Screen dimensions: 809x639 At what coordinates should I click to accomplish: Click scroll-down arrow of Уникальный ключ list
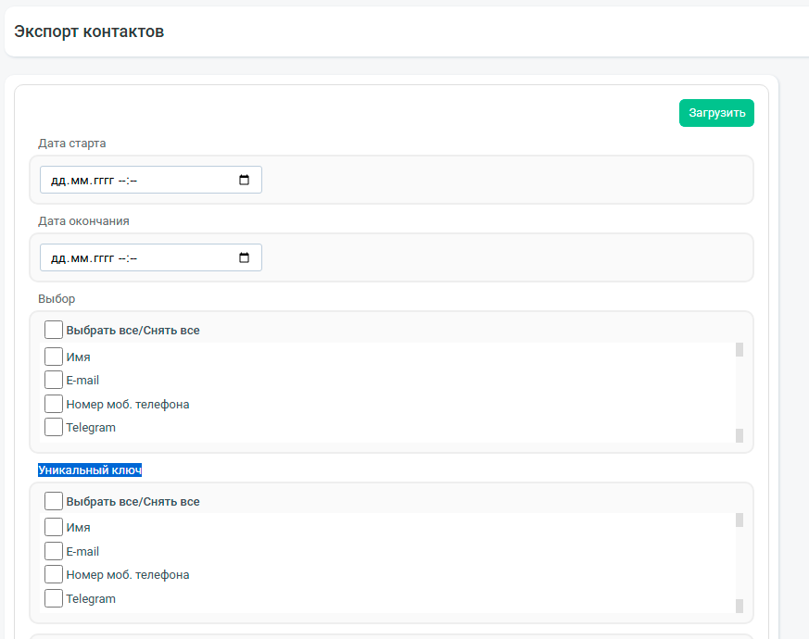pyautogui.click(x=739, y=606)
